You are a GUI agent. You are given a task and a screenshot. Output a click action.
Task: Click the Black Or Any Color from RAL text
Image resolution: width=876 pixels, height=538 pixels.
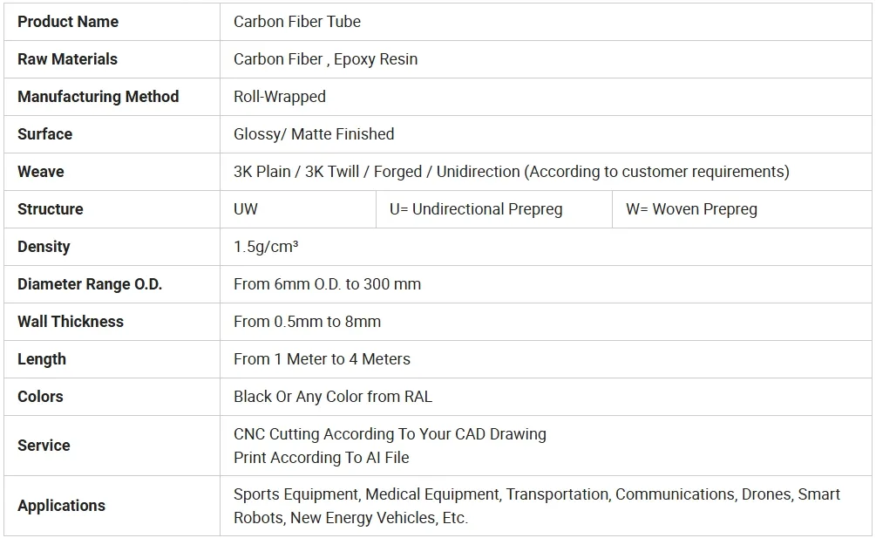coord(333,397)
